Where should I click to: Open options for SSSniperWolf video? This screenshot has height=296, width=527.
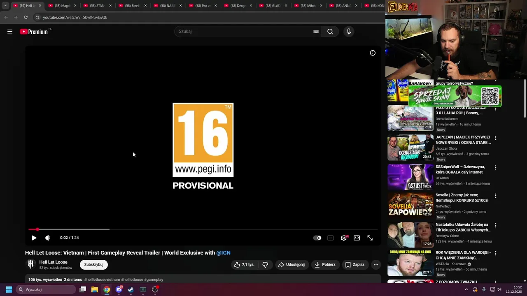(496, 168)
